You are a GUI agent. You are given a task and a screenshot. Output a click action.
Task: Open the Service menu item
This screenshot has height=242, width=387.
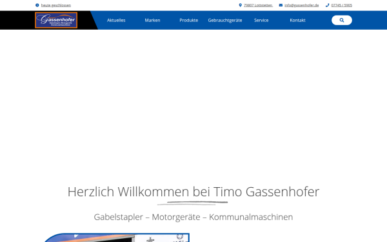tap(261, 20)
